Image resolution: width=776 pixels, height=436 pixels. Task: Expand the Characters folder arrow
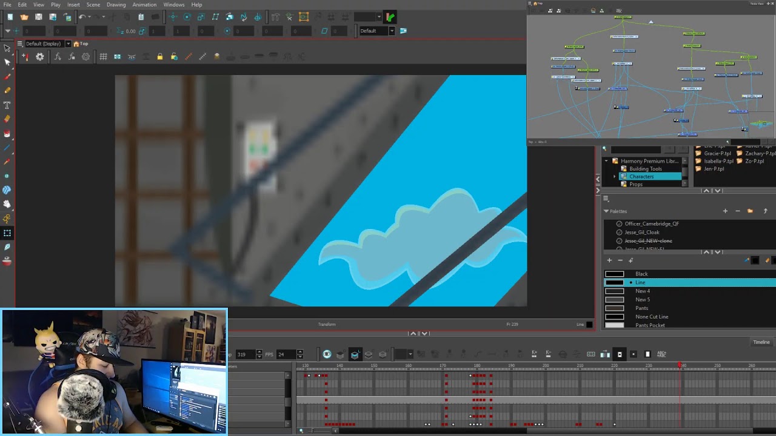tap(615, 177)
